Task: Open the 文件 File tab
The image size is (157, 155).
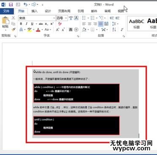Action: click(6, 11)
